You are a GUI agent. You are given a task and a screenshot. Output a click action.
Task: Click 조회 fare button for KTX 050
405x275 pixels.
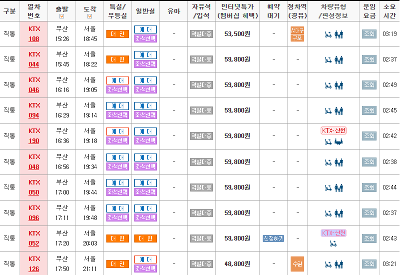pyautogui.click(x=369, y=187)
